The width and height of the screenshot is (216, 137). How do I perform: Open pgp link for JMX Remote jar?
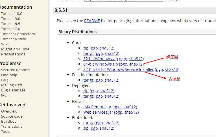(117, 107)
